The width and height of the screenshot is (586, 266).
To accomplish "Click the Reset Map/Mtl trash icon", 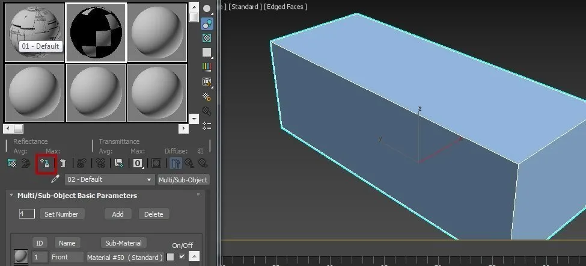I will (63, 163).
